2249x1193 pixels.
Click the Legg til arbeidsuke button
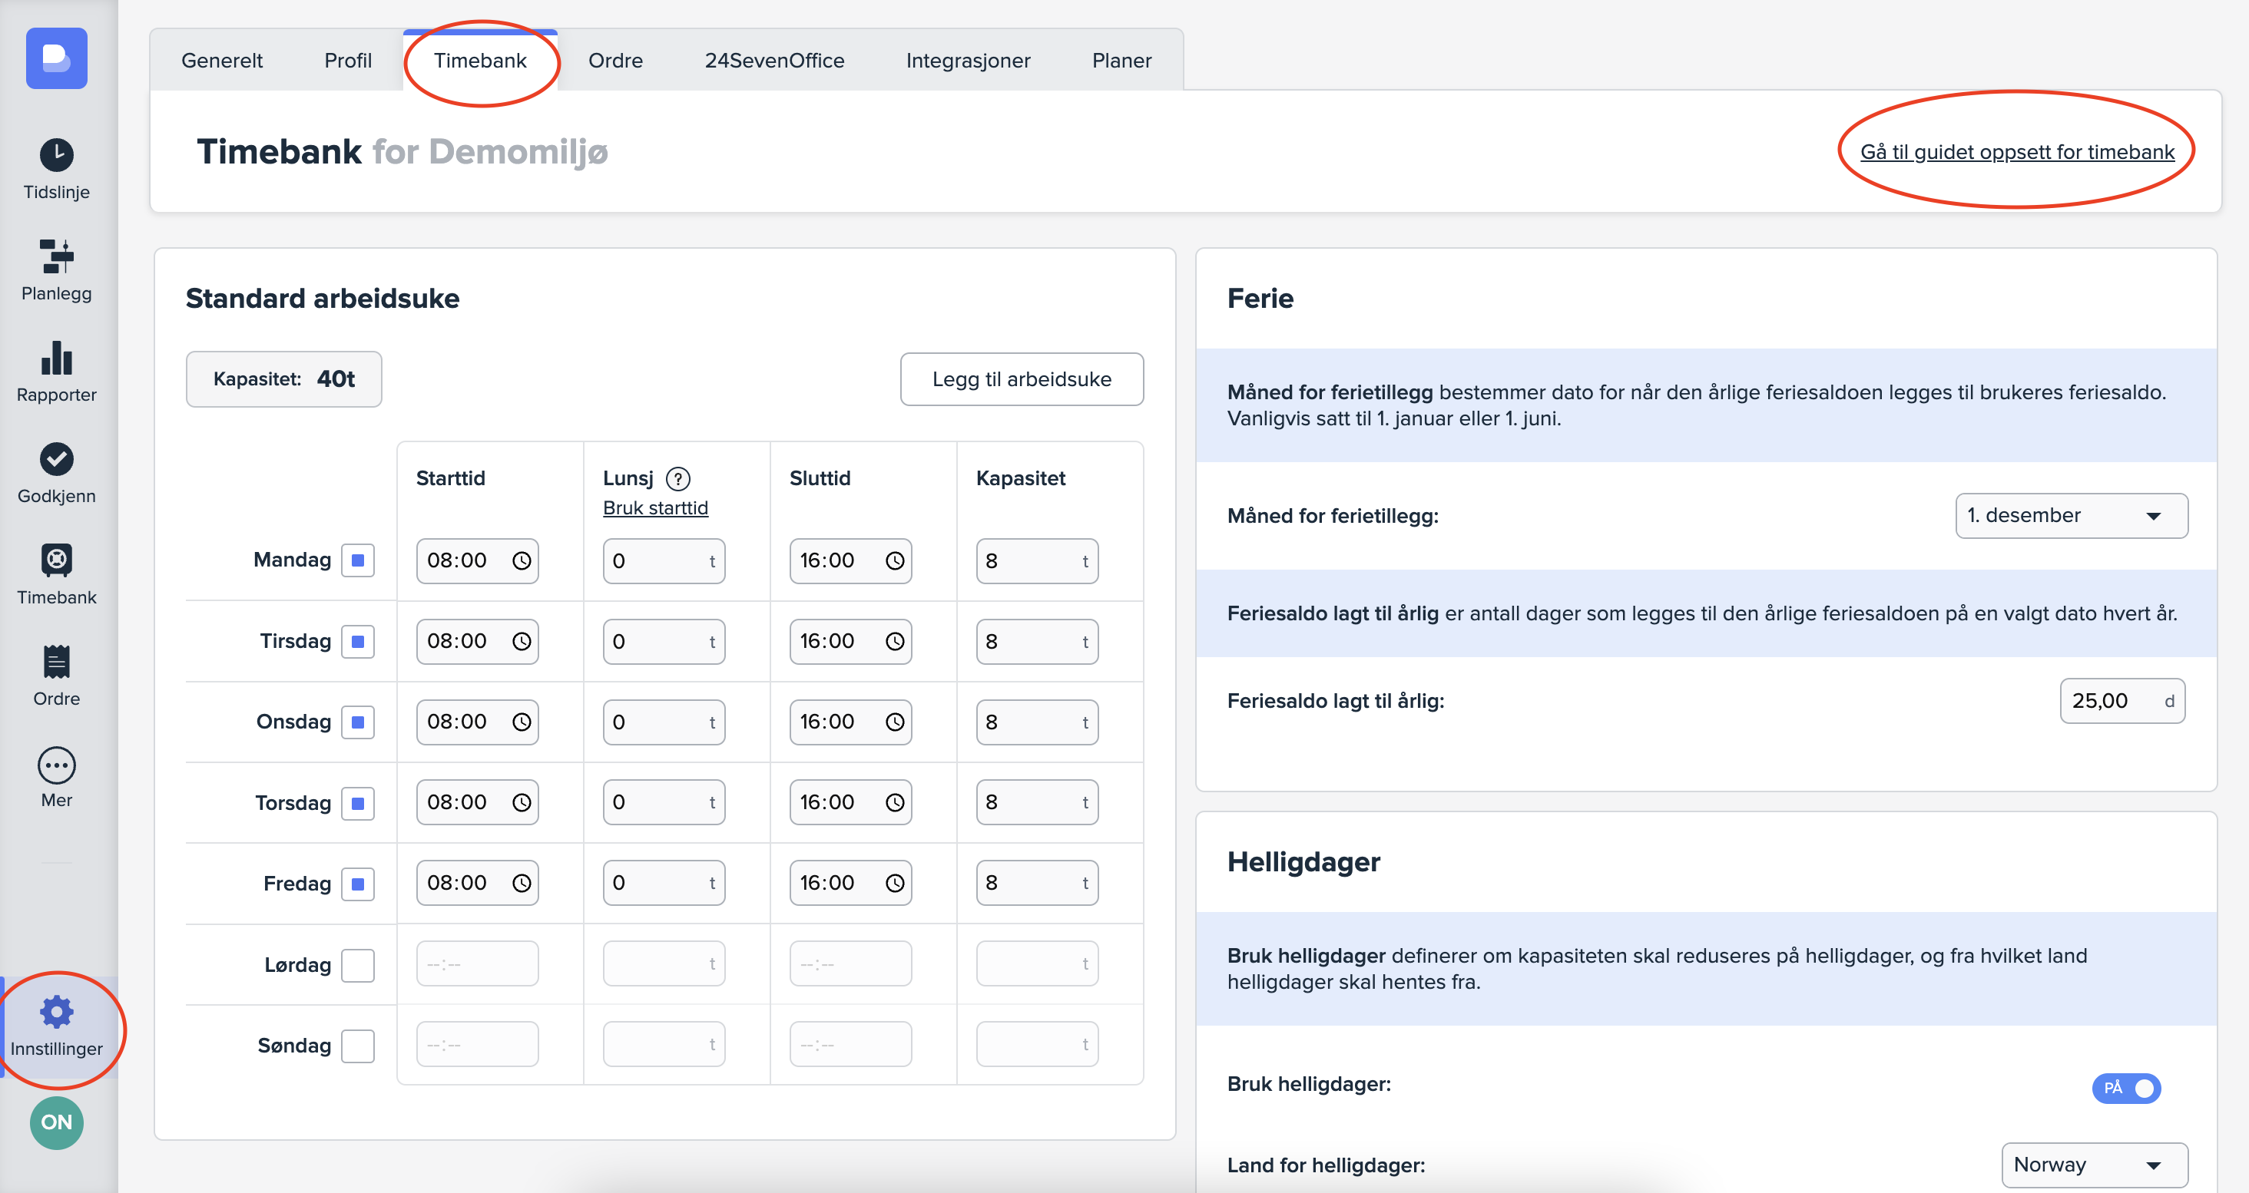coord(1021,378)
